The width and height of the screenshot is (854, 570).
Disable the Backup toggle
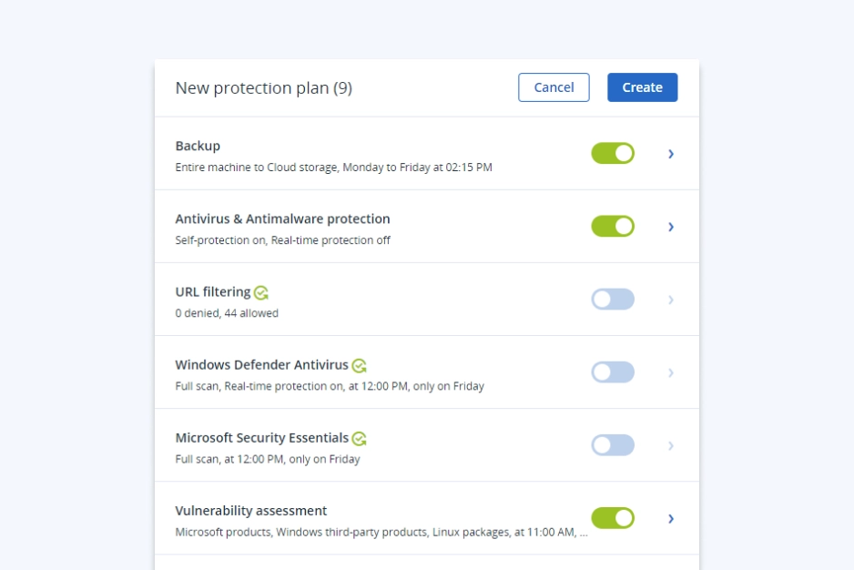coord(613,153)
